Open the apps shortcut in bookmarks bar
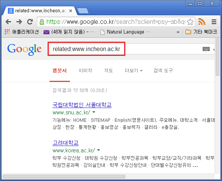222x181 pixels. 22,32
